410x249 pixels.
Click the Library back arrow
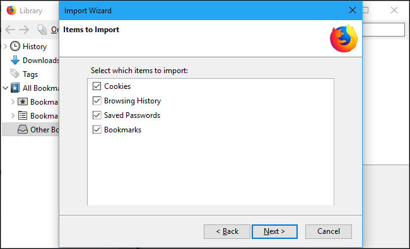(x=10, y=30)
